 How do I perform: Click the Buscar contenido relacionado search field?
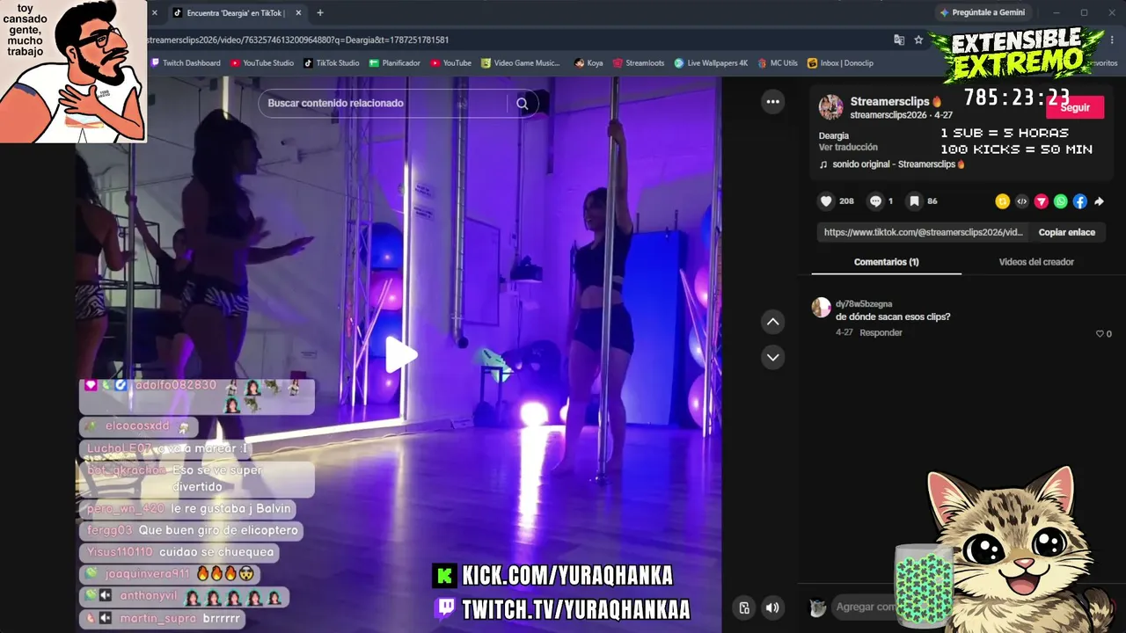[x=385, y=103]
